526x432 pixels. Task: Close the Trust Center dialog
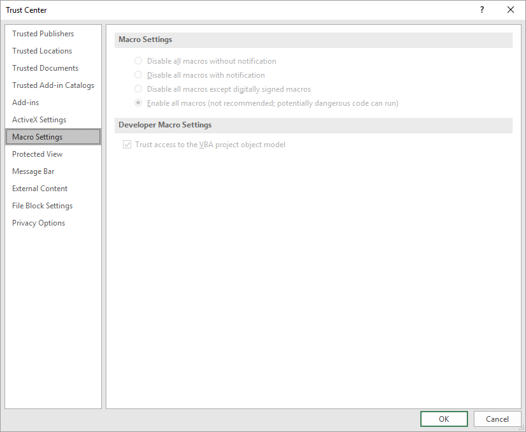(511, 10)
